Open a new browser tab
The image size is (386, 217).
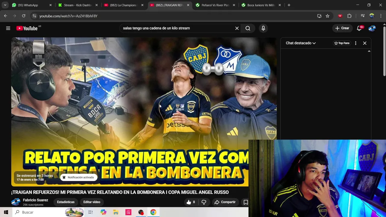click(x=289, y=5)
